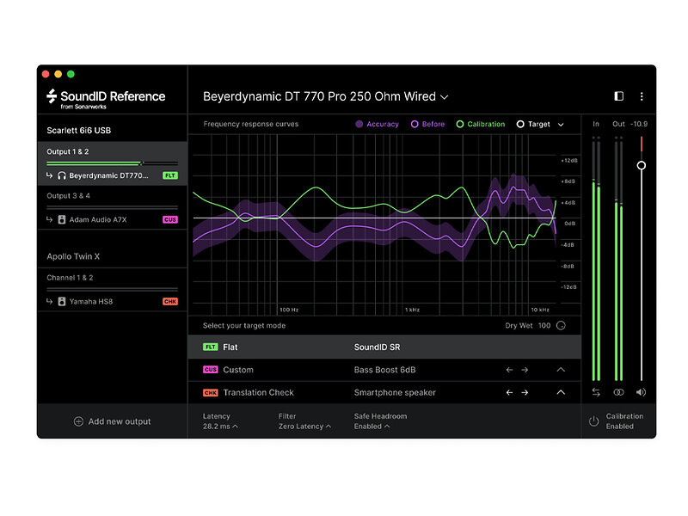Open the Beyerdynamic DT 770 Pro profile dropdown
Screen dimensions: 688x516
[x=326, y=96]
